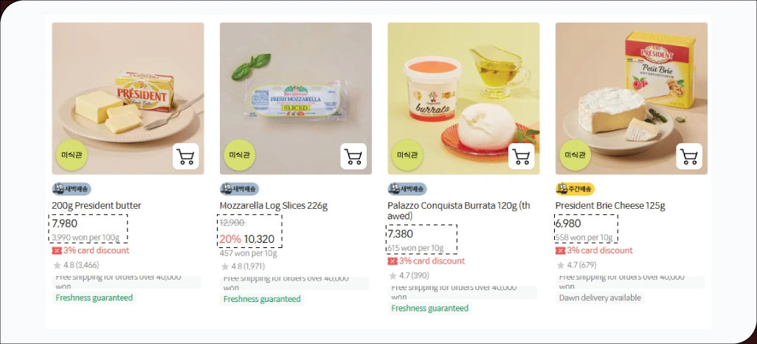
Task: Add President butter to cart
Action: coord(186,156)
